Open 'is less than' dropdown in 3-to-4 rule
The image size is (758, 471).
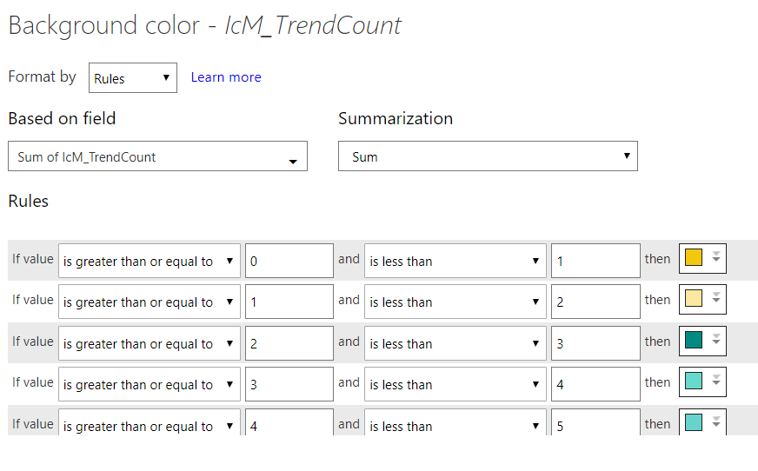[x=455, y=384]
